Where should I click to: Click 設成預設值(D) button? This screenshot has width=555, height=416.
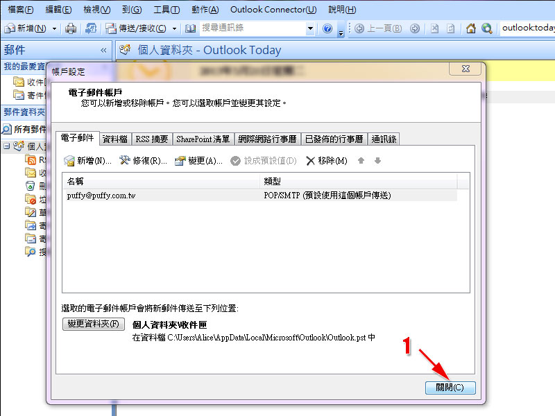pos(264,161)
